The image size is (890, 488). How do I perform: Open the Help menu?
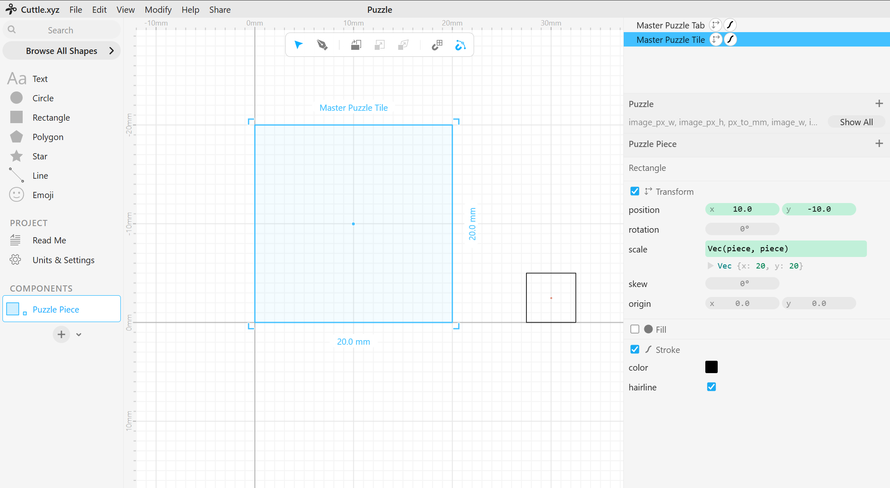click(190, 9)
